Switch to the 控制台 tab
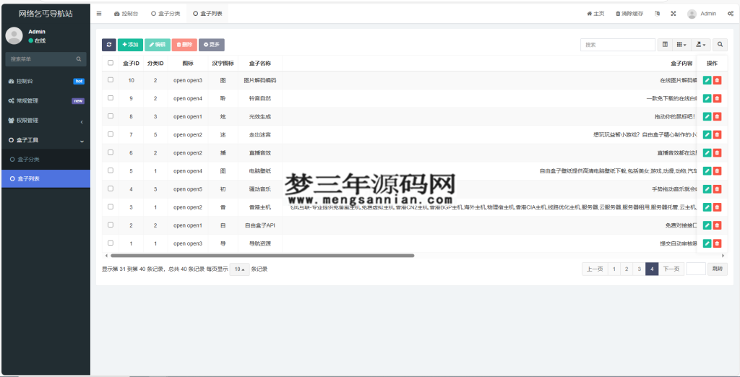740x377 pixels. tap(126, 14)
